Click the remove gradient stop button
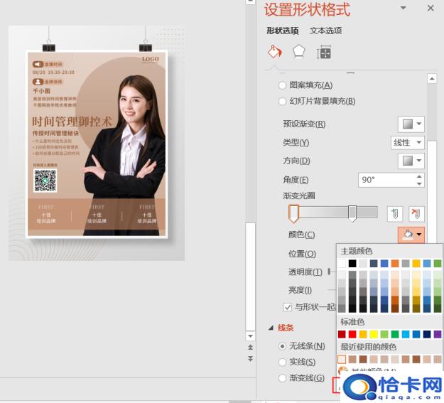Viewport: 444px width, 403px height. [416, 213]
